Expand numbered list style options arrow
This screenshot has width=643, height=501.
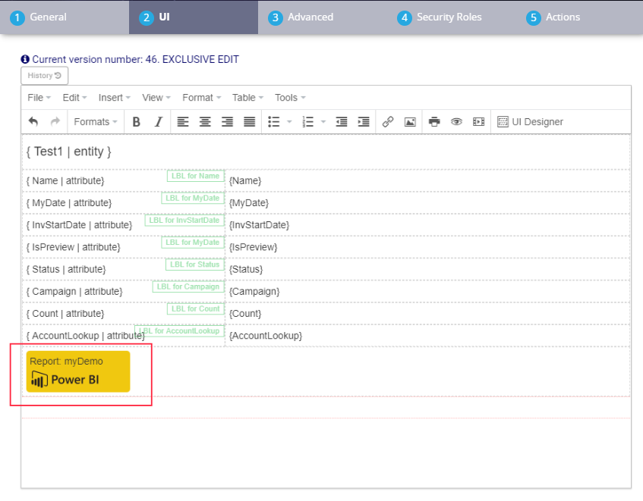(323, 122)
